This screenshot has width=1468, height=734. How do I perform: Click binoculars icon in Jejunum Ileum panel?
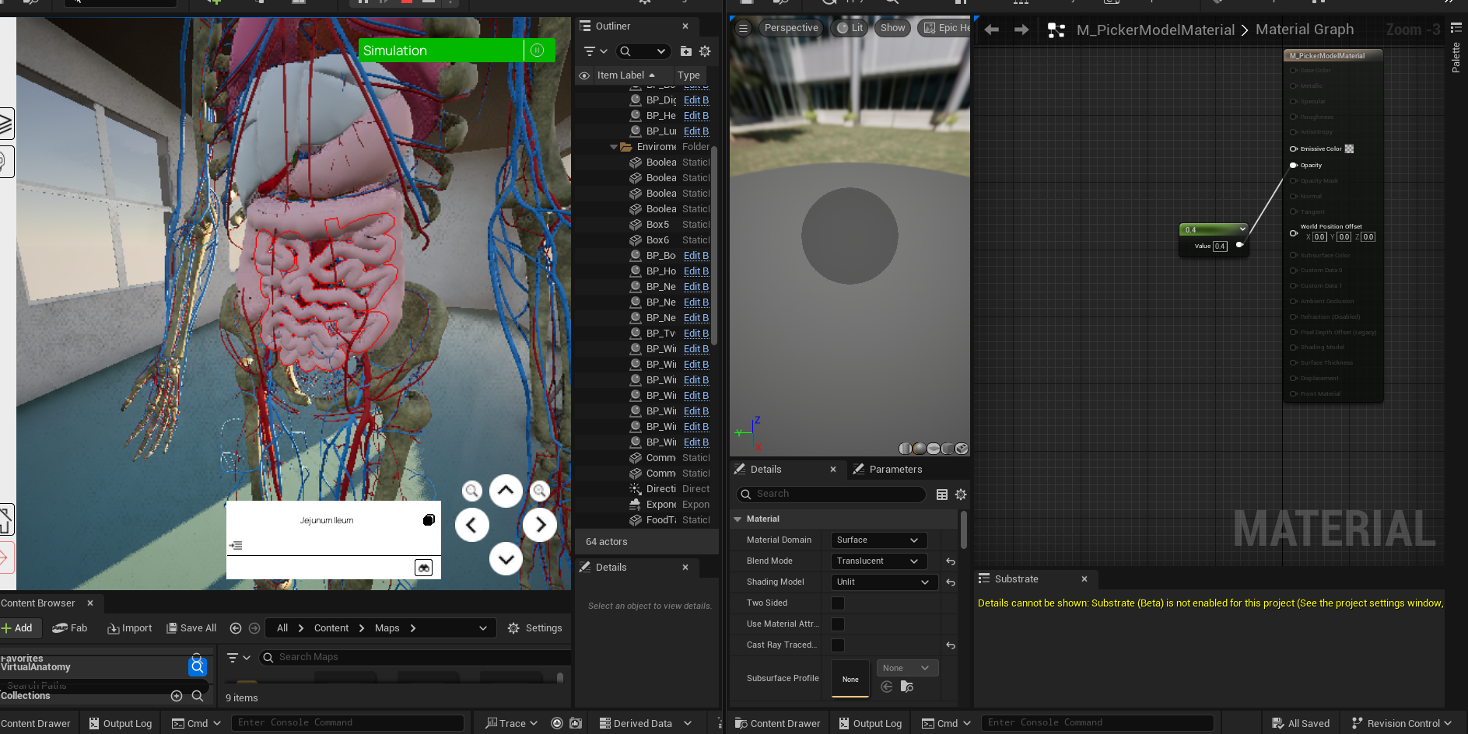pos(423,568)
